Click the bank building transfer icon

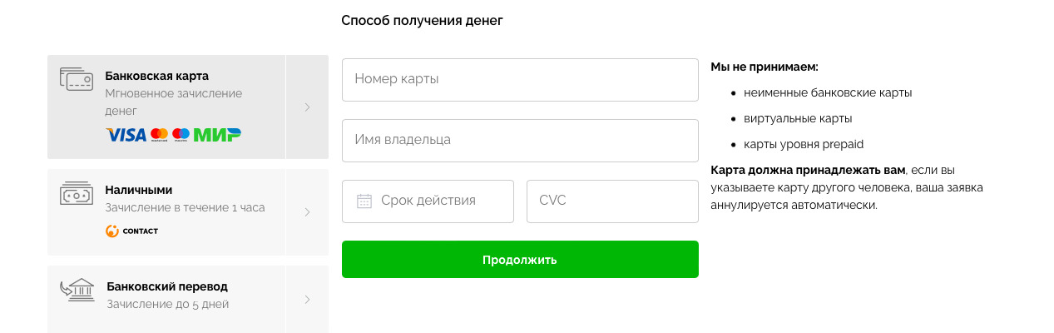77,290
